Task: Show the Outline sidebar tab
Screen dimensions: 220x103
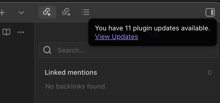Action: (85, 12)
